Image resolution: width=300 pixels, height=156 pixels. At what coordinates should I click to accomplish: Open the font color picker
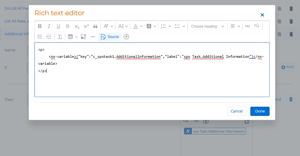pyautogui.click(x=138, y=26)
